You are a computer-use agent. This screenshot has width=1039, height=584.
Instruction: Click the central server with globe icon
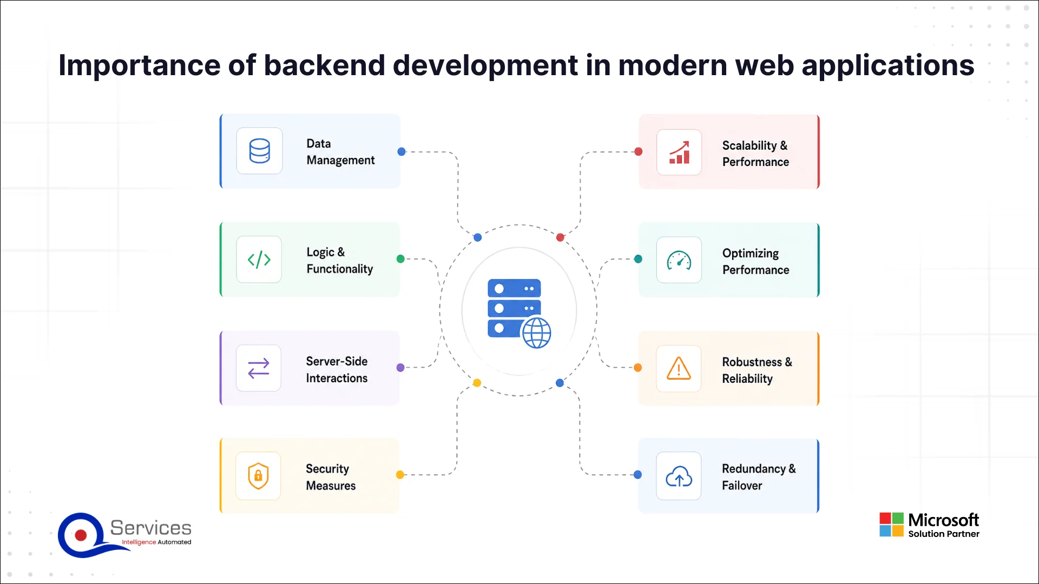519,313
